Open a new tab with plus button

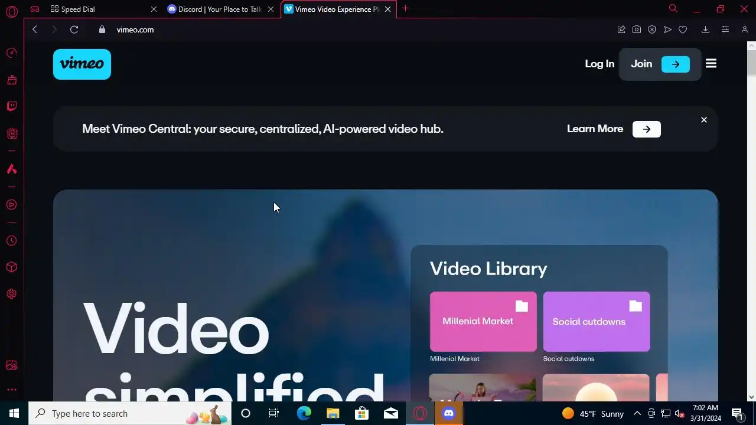(405, 9)
